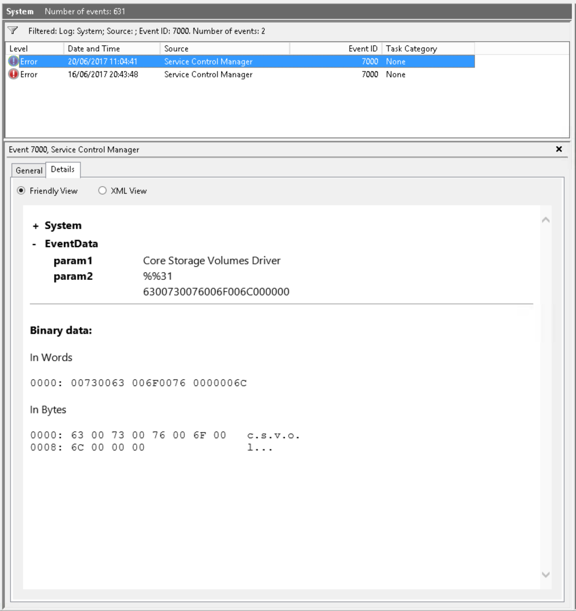Click details scrollbar down arrow
The image size is (576, 611).
(x=546, y=575)
